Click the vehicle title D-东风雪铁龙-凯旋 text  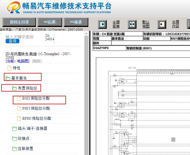click(x=38, y=55)
